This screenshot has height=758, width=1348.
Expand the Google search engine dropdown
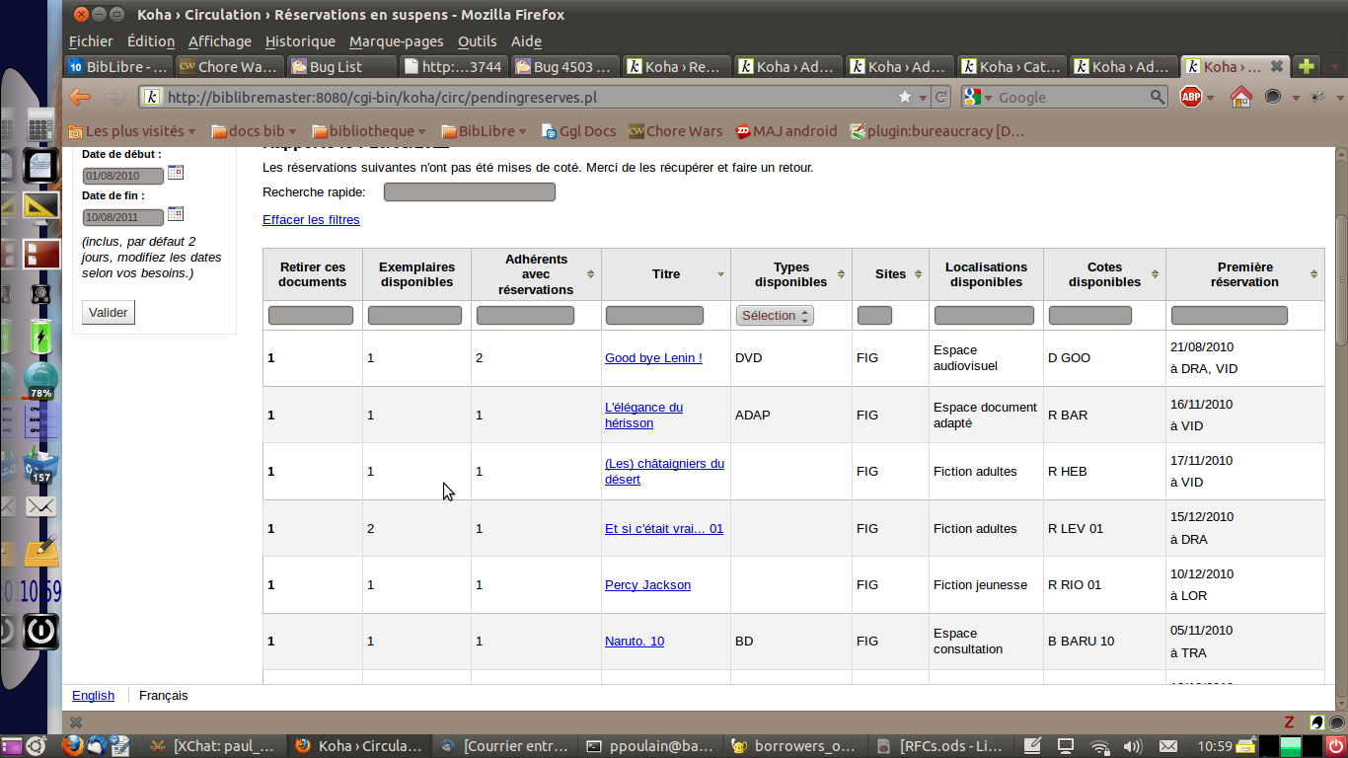977,97
